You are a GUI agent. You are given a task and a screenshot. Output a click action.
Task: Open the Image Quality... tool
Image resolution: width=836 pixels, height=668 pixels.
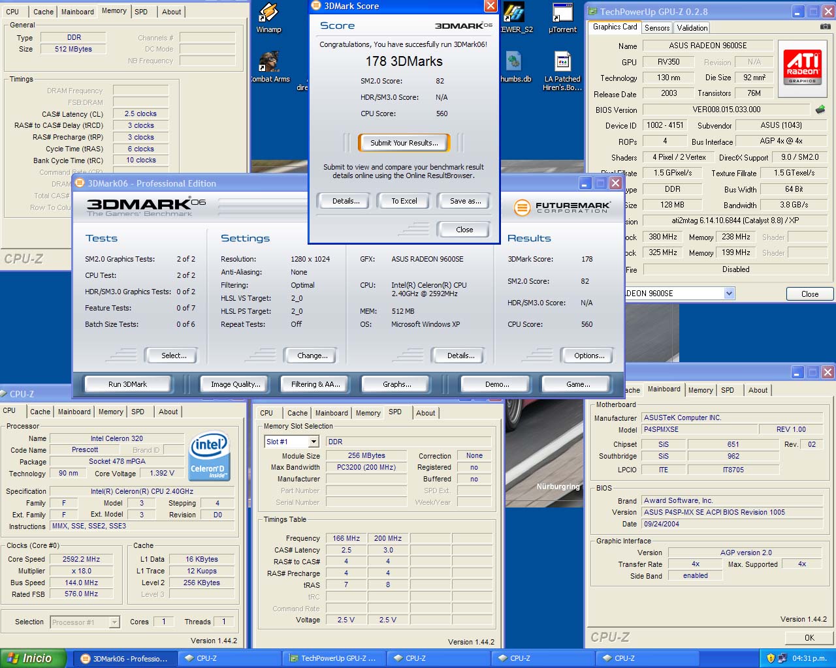235,384
